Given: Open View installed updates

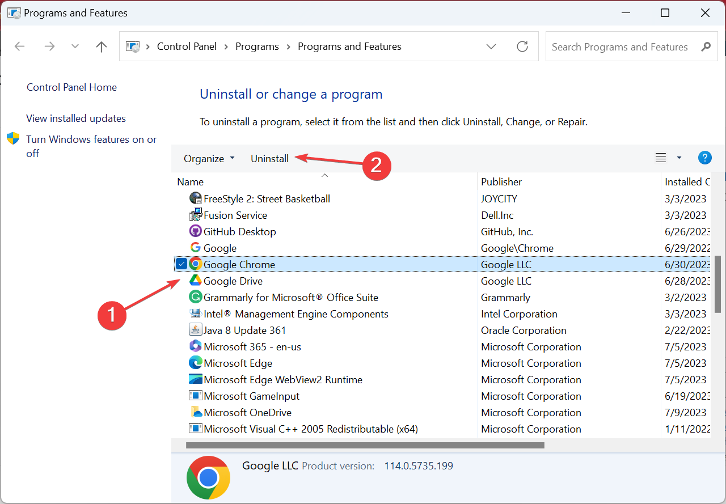Looking at the screenshot, I should (75, 118).
